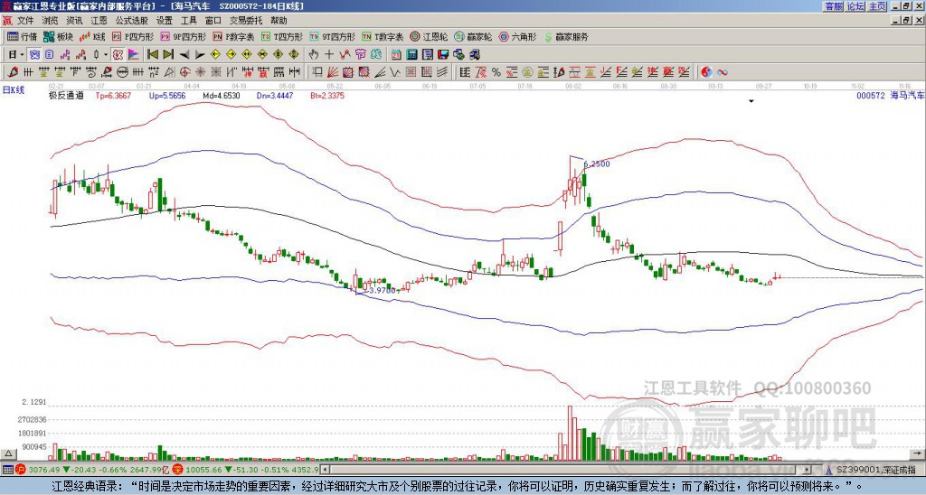This screenshot has height=495, width=926.
Task: Select the red pen drawing tool
Action: pos(11,72)
